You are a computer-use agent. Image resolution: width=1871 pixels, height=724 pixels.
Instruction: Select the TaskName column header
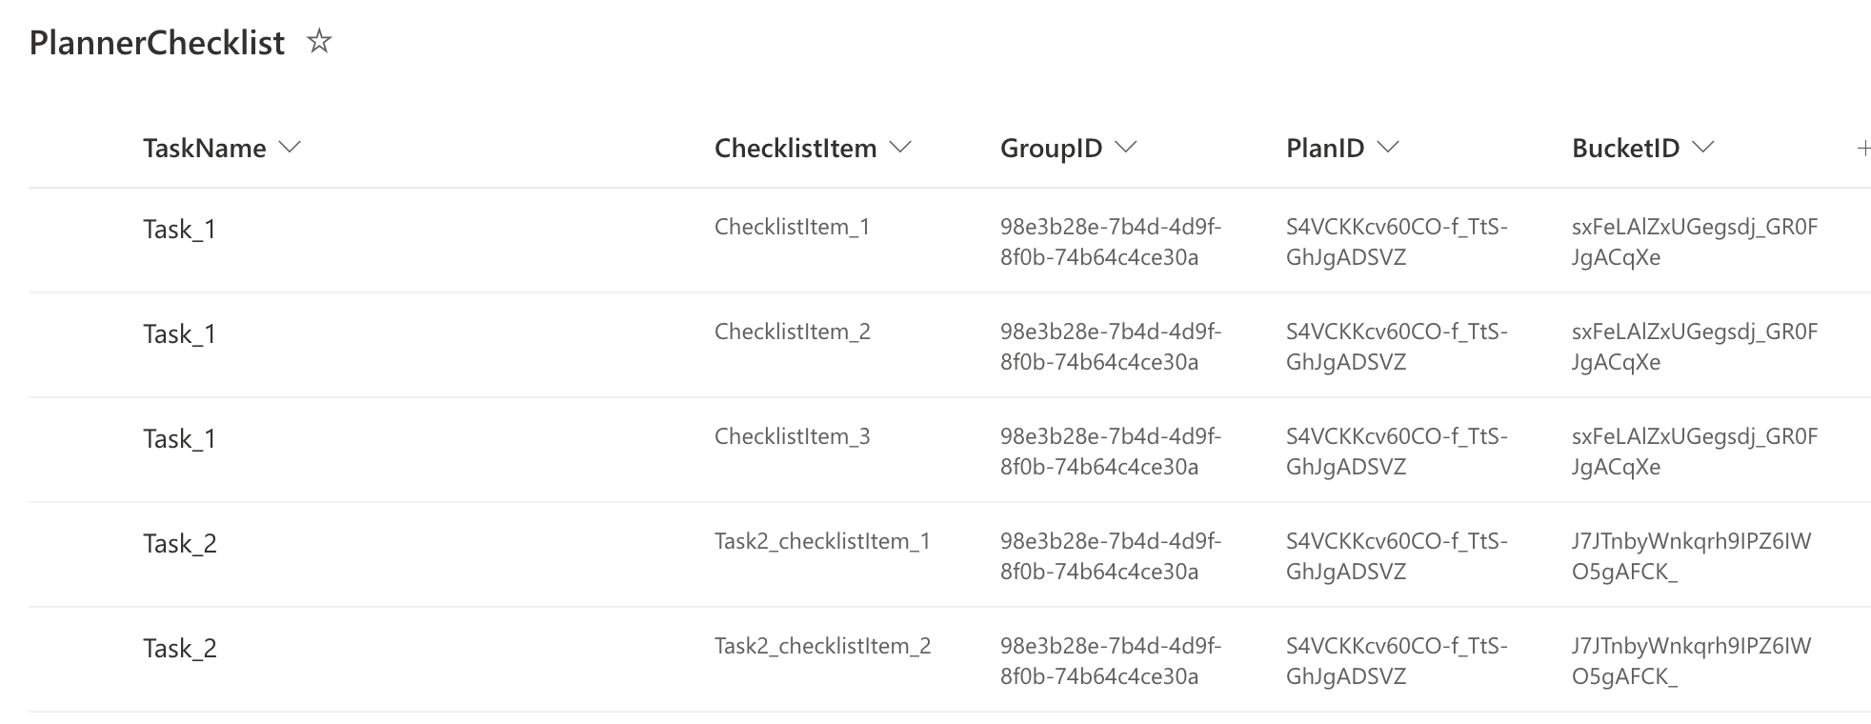tap(204, 147)
